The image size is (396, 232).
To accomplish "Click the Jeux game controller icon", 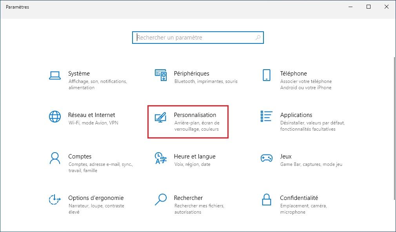I will click(x=267, y=158).
